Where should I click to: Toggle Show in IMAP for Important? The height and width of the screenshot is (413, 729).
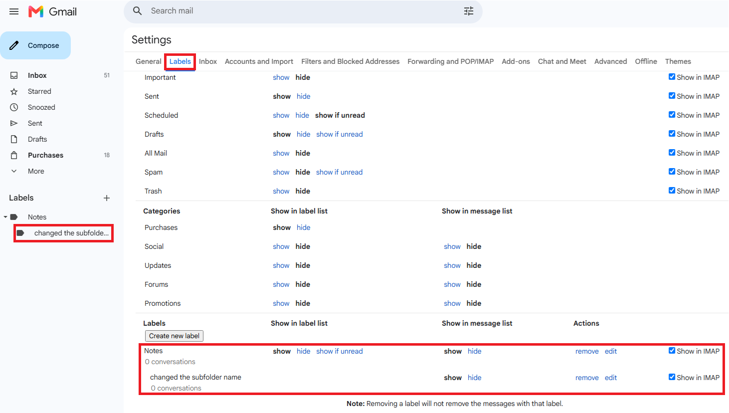[672, 77]
